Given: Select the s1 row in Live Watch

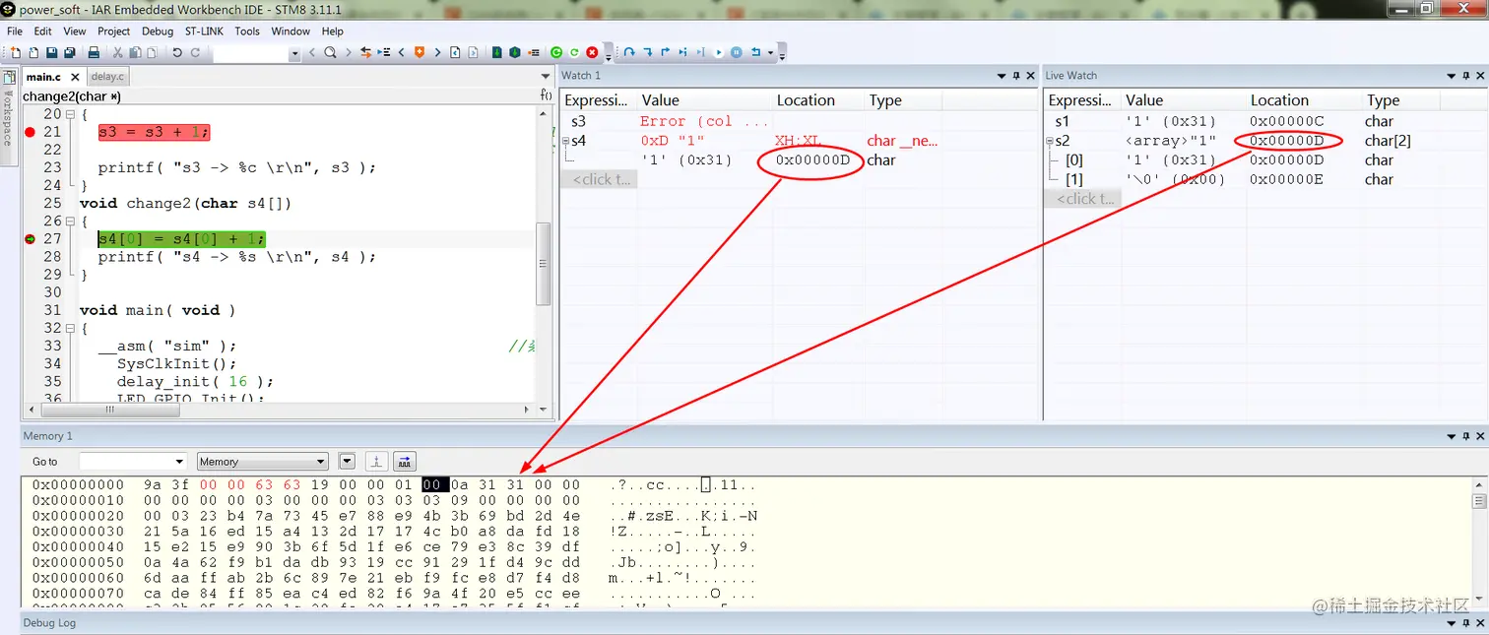Looking at the screenshot, I should [x=1264, y=121].
